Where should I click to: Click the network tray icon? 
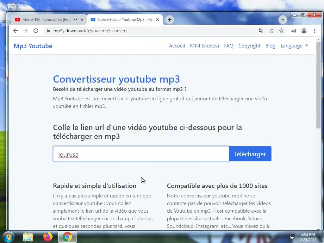point(292,237)
